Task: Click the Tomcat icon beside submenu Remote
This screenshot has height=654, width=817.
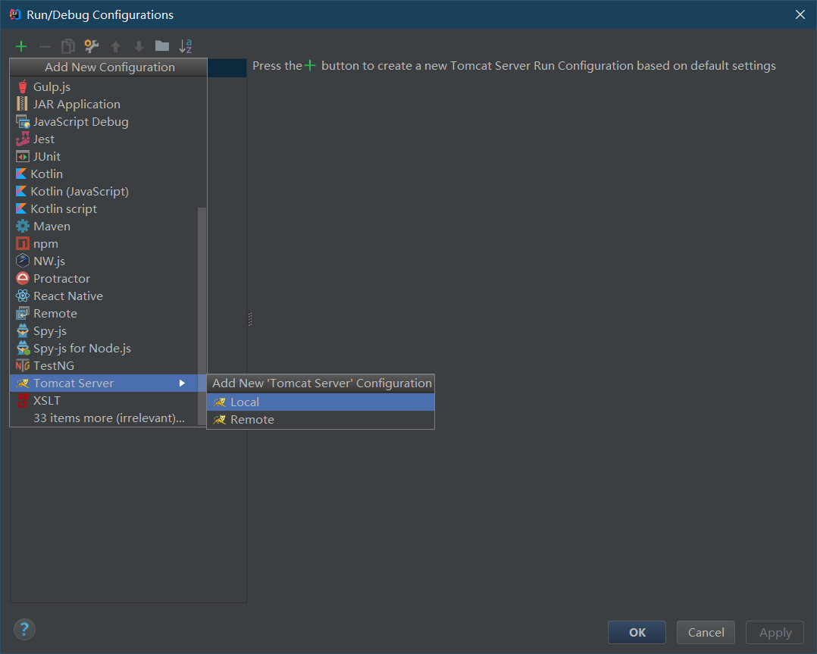Action: pyautogui.click(x=219, y=420)
